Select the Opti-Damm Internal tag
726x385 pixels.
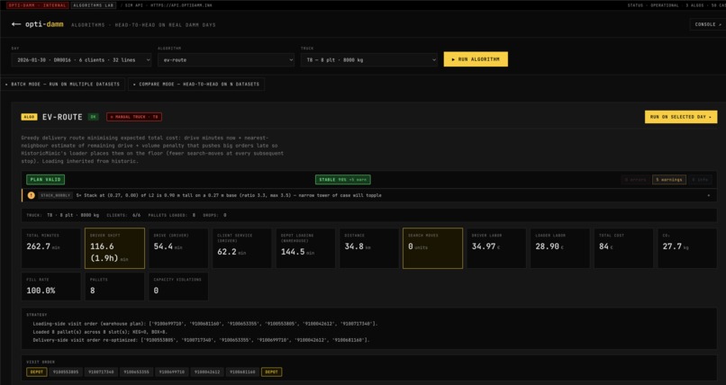pyautogui.click(x=38, y=5)
